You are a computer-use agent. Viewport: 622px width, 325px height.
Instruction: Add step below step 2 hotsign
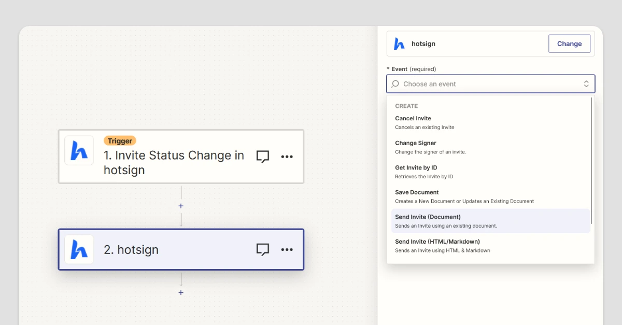181,292
